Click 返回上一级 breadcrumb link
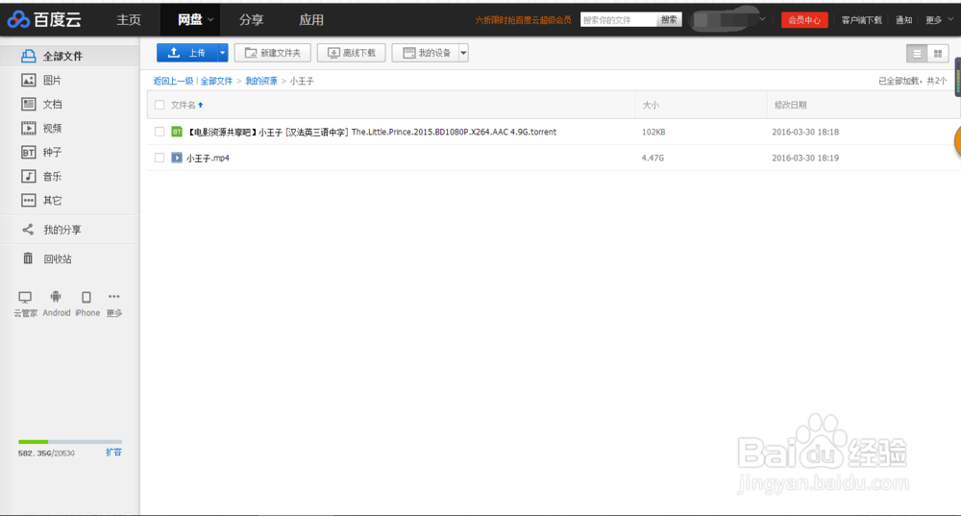Image resolution: width=961 pixels, height=516 pixels. click(173, 81)
